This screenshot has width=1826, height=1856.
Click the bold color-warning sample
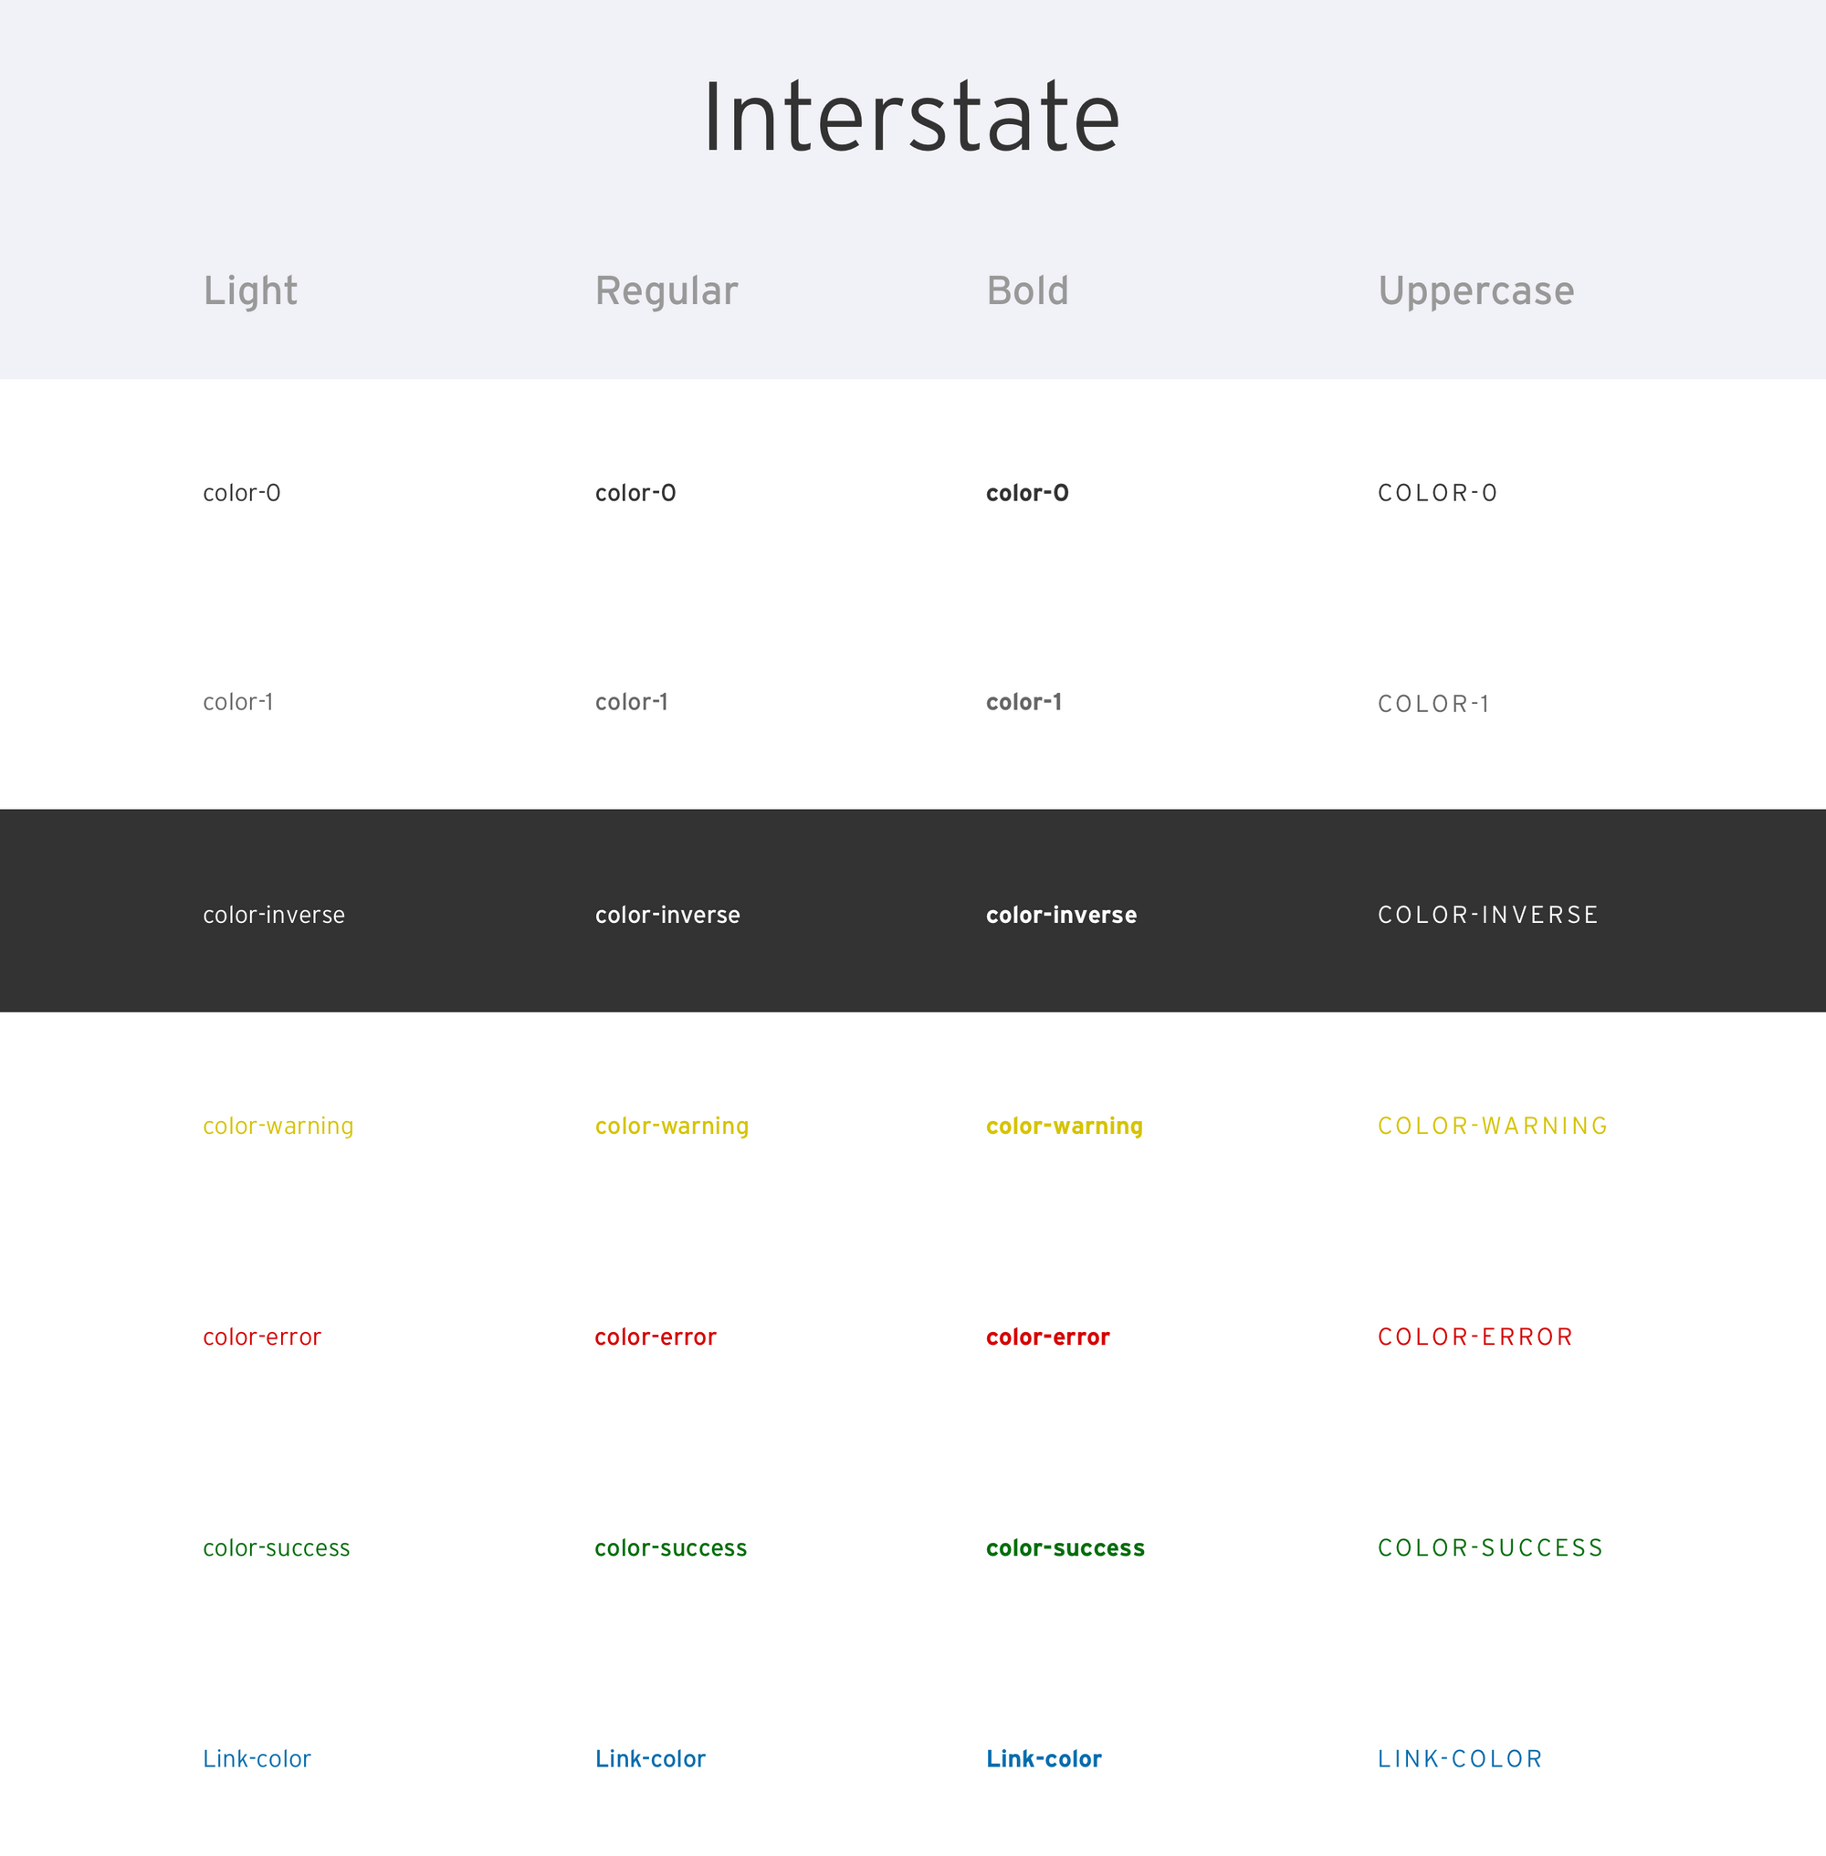[1065, 1126]
